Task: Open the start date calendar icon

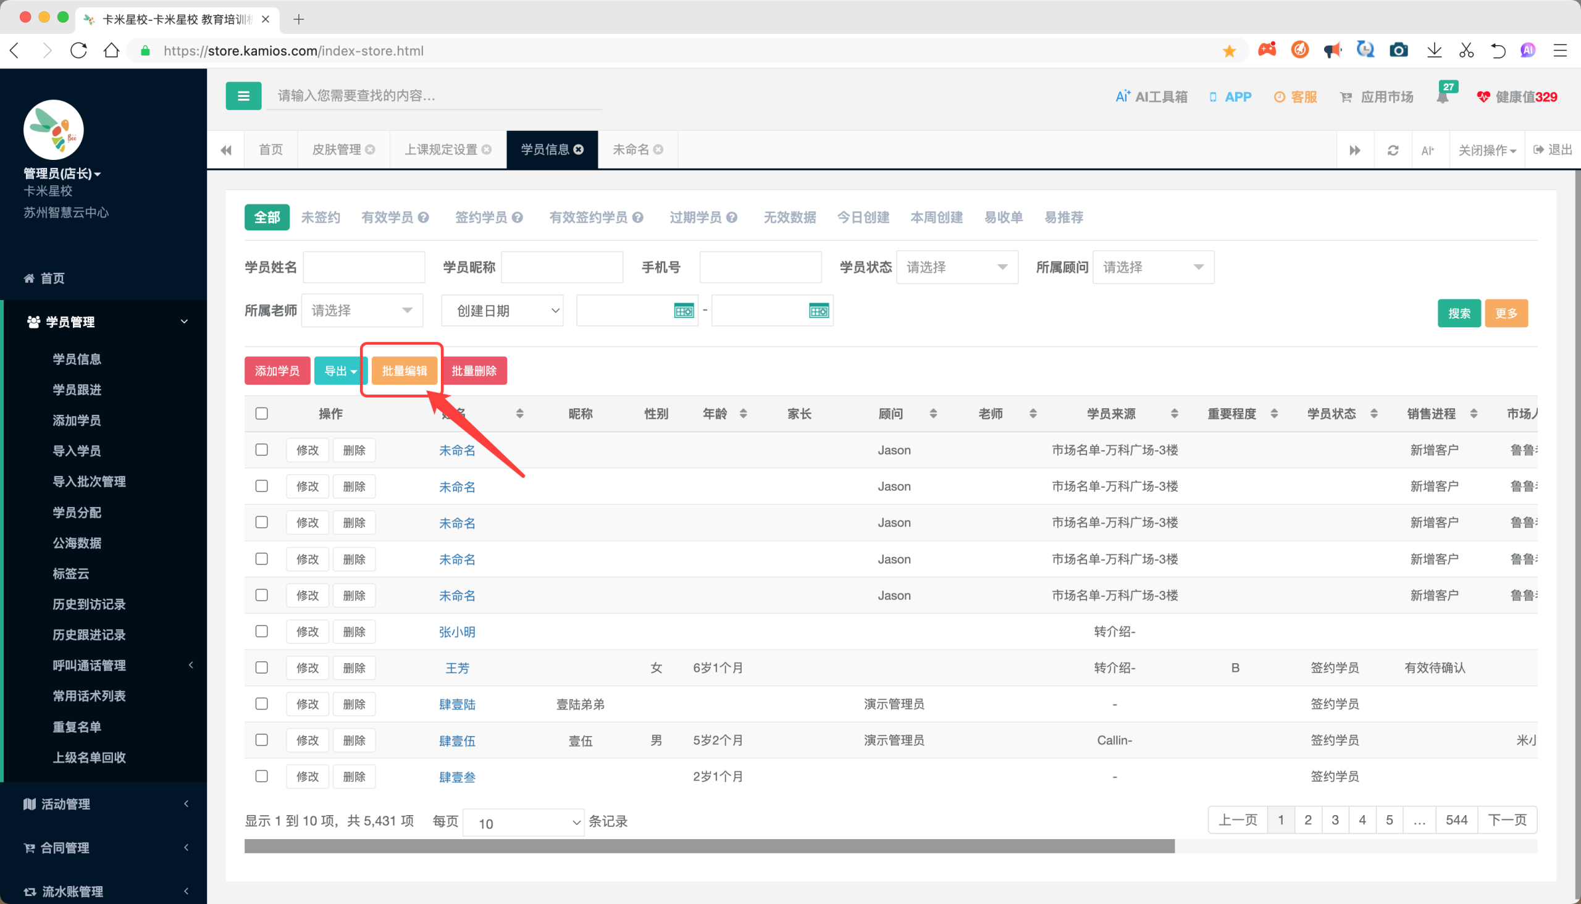Action: pos(684,311)
